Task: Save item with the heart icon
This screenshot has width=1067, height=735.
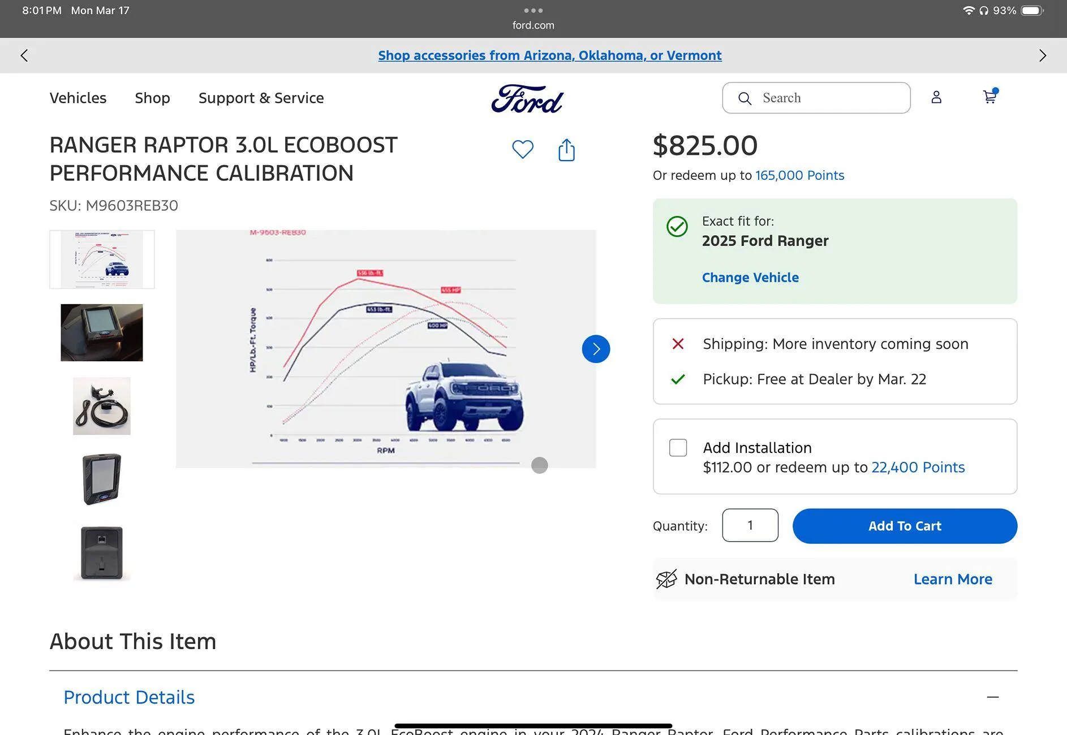Action: [523, 149]
